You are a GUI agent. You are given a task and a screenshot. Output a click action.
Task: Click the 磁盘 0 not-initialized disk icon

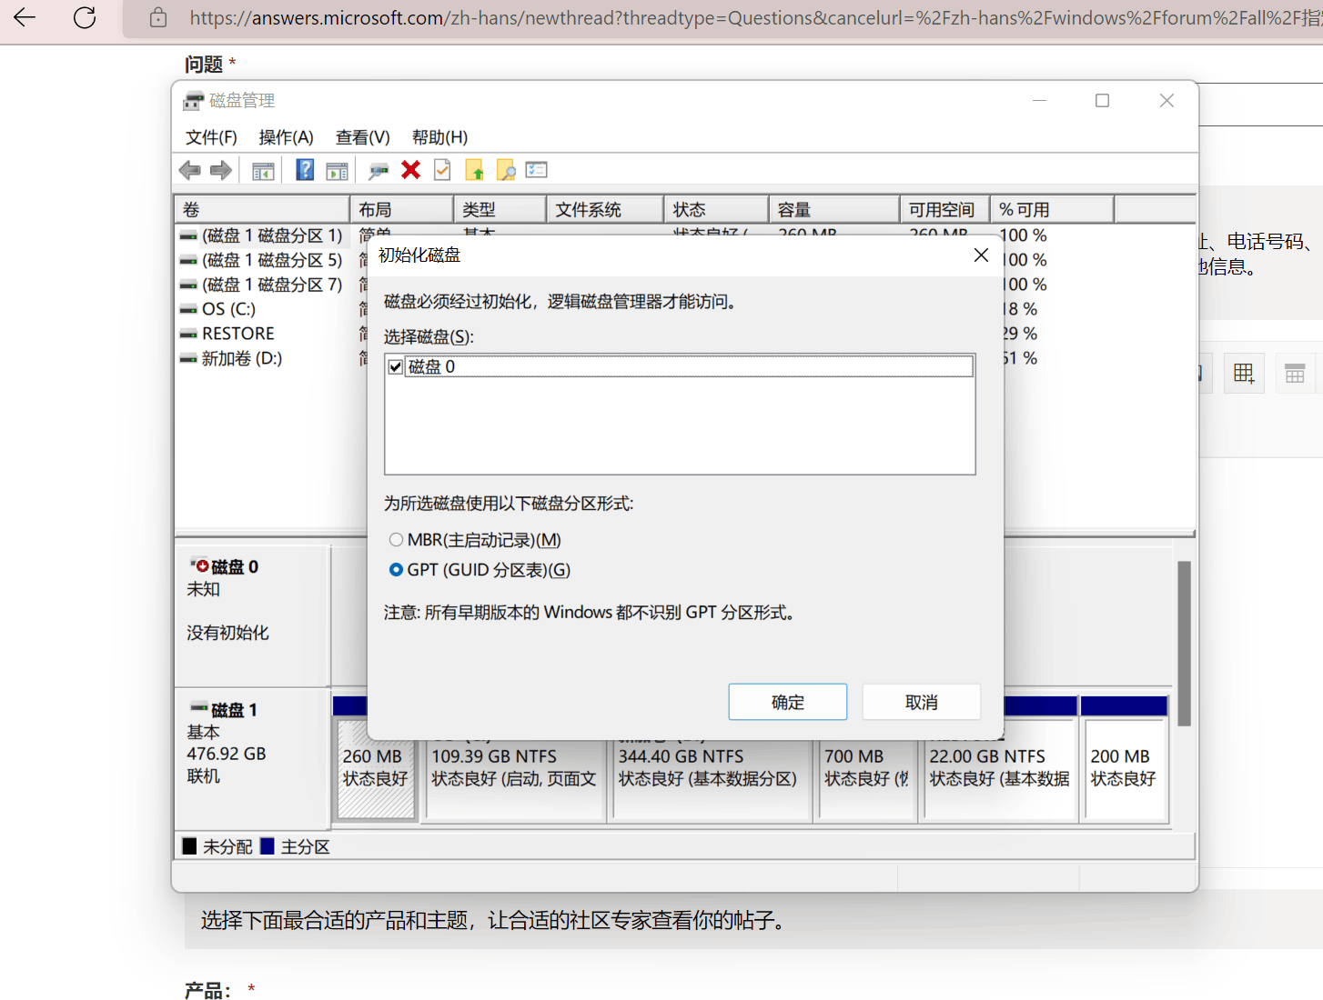pyautogui.click(x=199, y=565)
